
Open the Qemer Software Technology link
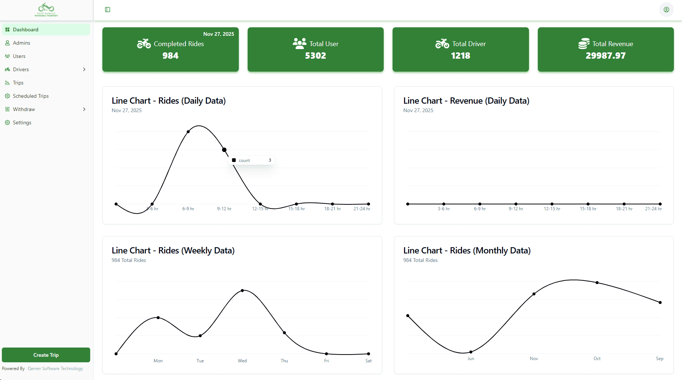click(55, 368)
